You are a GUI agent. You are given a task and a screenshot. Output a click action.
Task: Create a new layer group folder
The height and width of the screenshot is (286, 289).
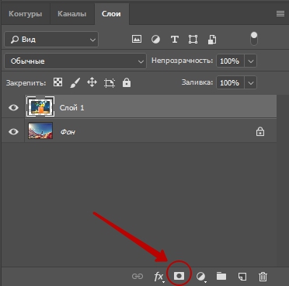221,276
